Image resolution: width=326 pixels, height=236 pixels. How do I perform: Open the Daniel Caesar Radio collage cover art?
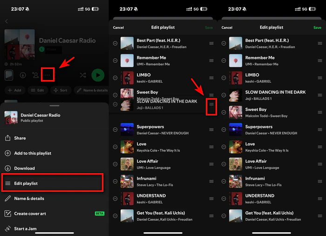tap(20, 45)
